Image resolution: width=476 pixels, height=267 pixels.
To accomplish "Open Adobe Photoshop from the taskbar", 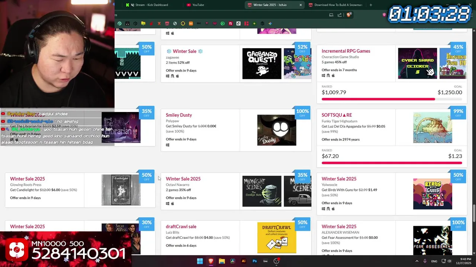I will (254, 261).
